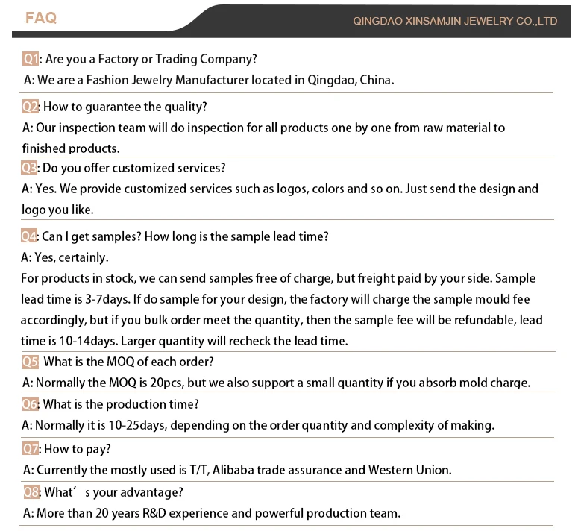578x531 pixels.
Task: Click the "Do you offer customized services?" question
Action: [133, 168]
